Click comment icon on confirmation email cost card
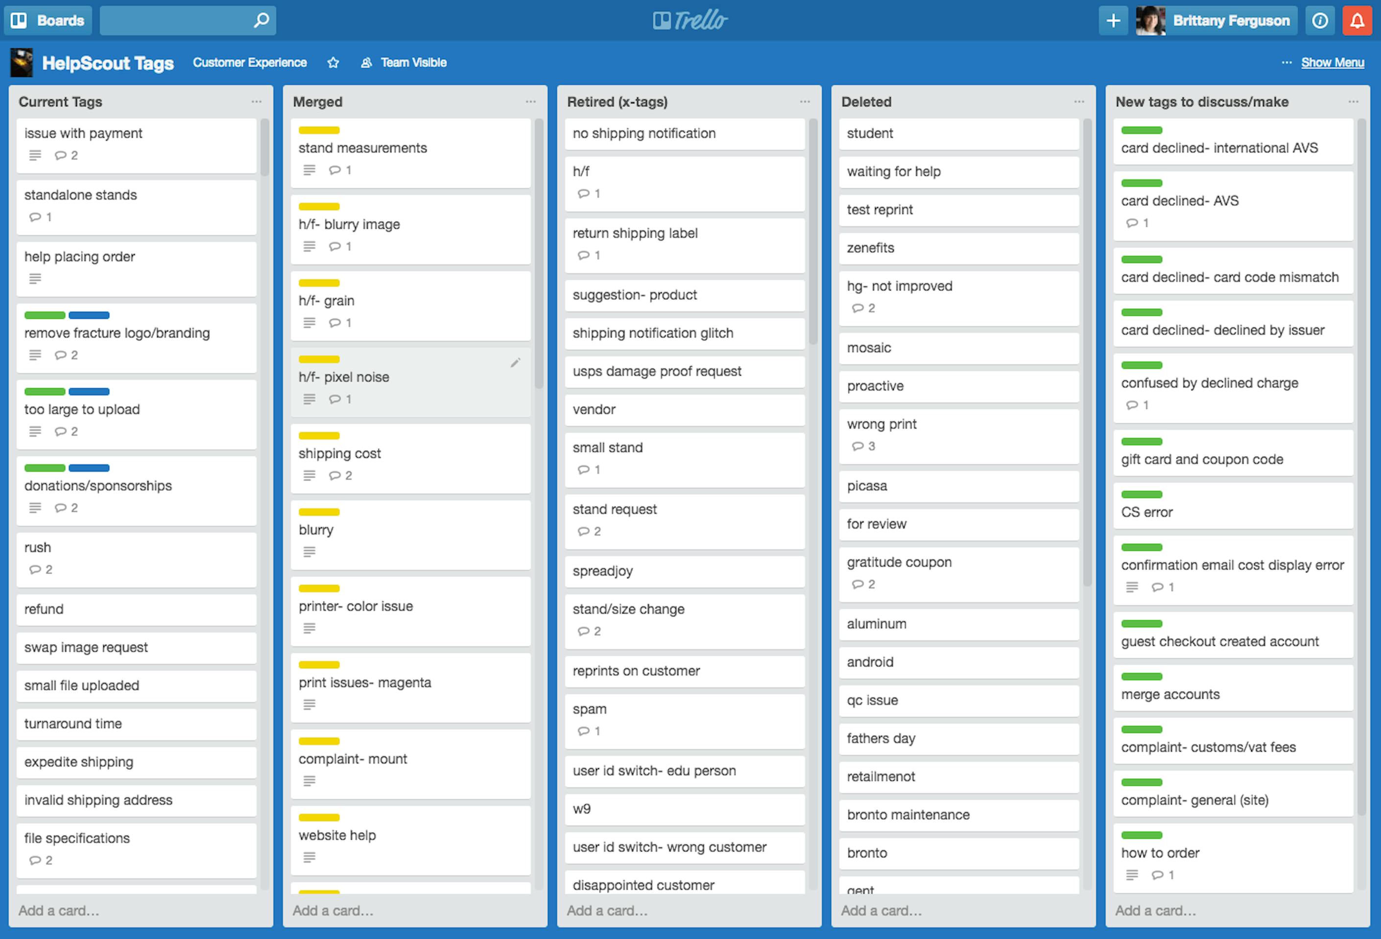The image size is (1381, 939). tap(1158, 587)
